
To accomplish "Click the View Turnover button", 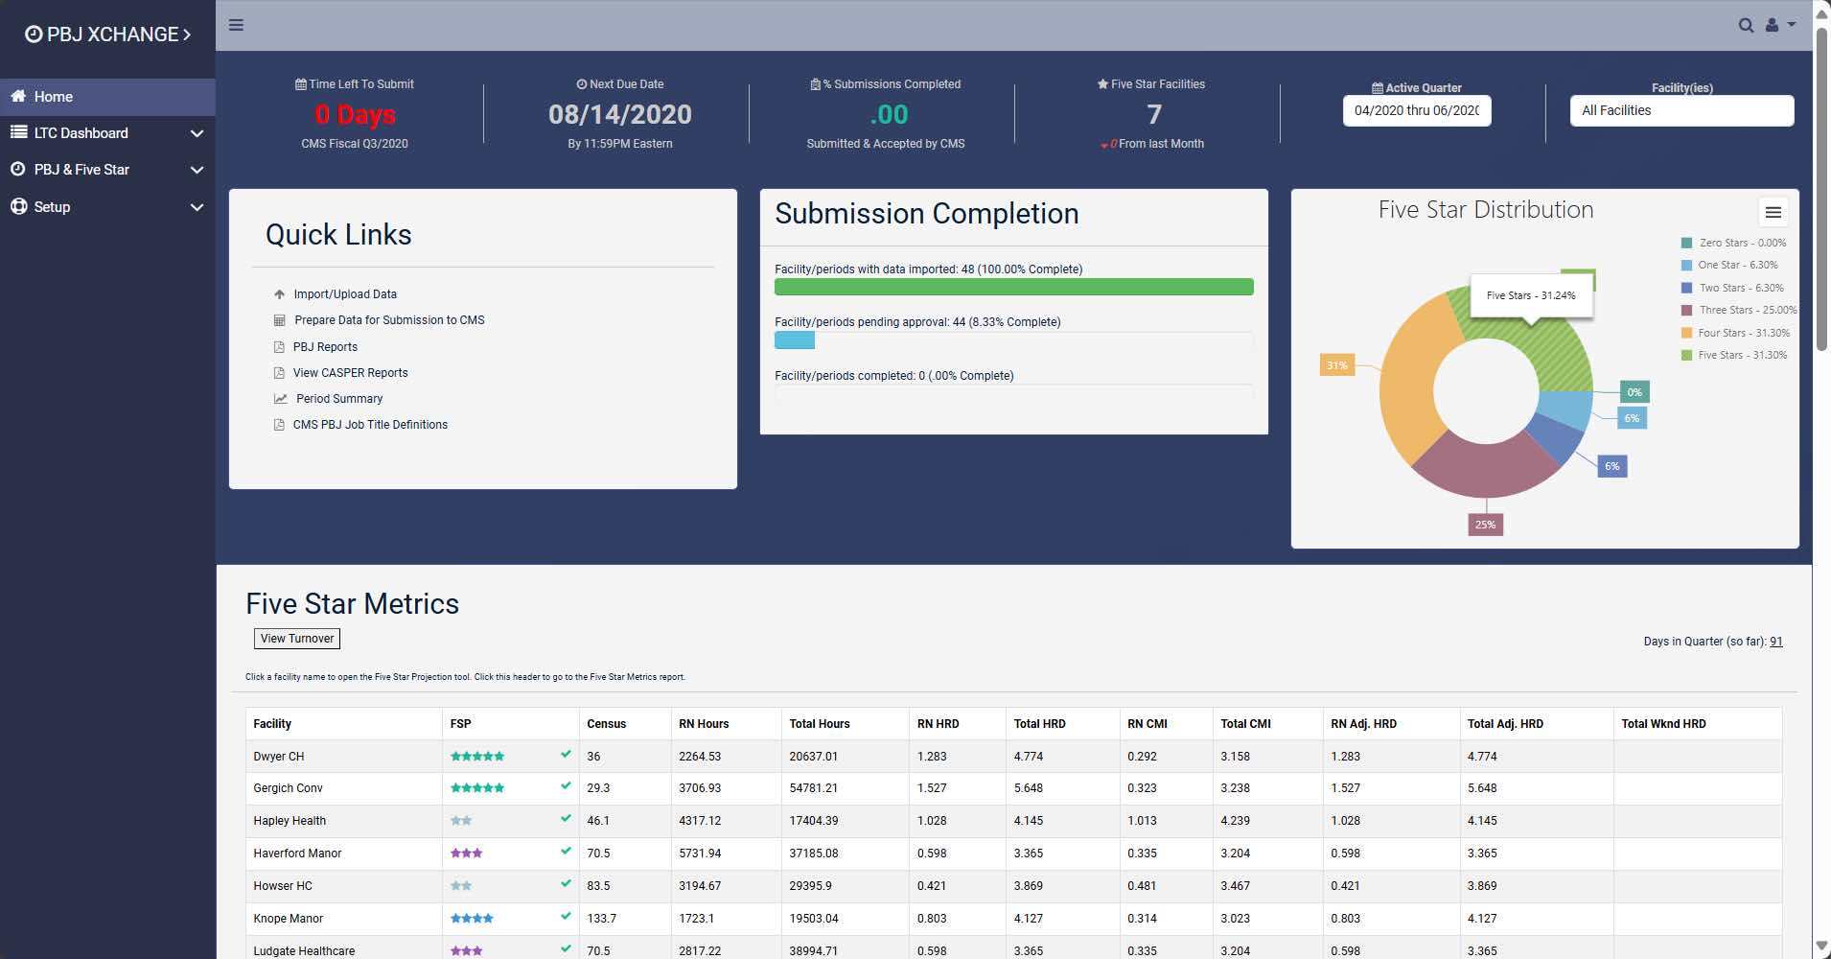I will [x=297, y=639].
